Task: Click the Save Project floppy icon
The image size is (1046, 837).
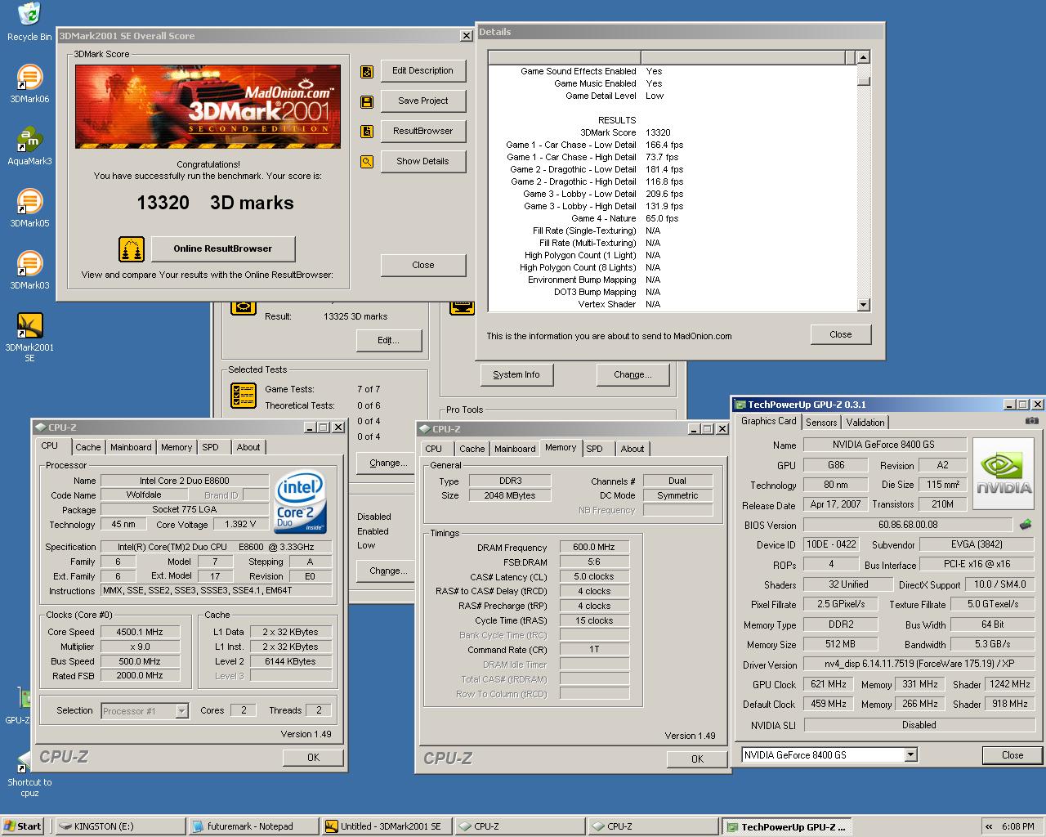Action: click(367, 101)
